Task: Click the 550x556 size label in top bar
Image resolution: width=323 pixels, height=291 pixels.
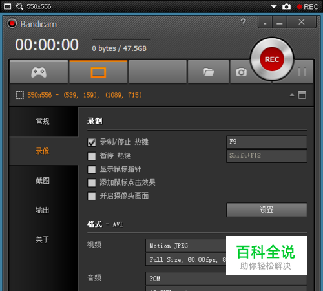Action: click(x=39, y=6)
